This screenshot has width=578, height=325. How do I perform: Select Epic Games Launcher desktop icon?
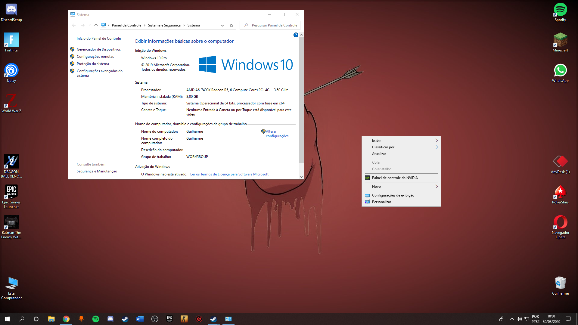[x=11, y=197]
